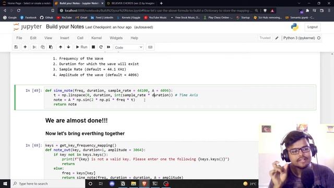
Task: Open the Windows Start menu
Action: 5,183
